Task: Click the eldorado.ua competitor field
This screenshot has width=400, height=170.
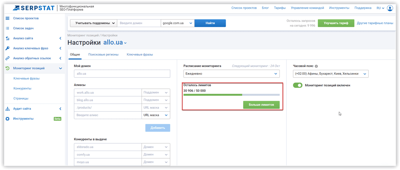Action: click(x=108, y=147)
